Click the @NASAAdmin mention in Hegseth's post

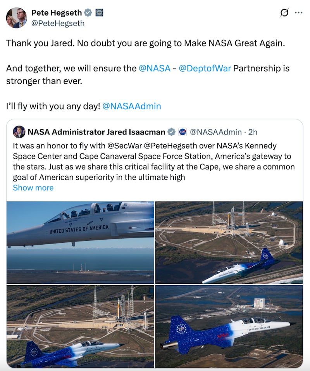[132, 106]
